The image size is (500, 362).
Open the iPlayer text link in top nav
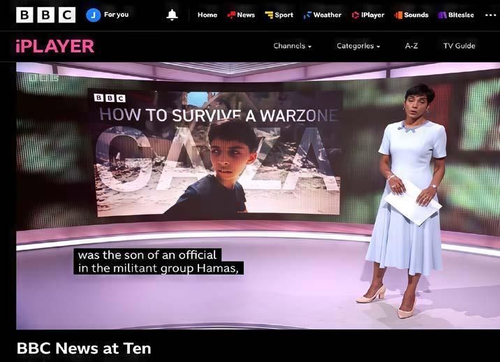[x=373, y=15]
